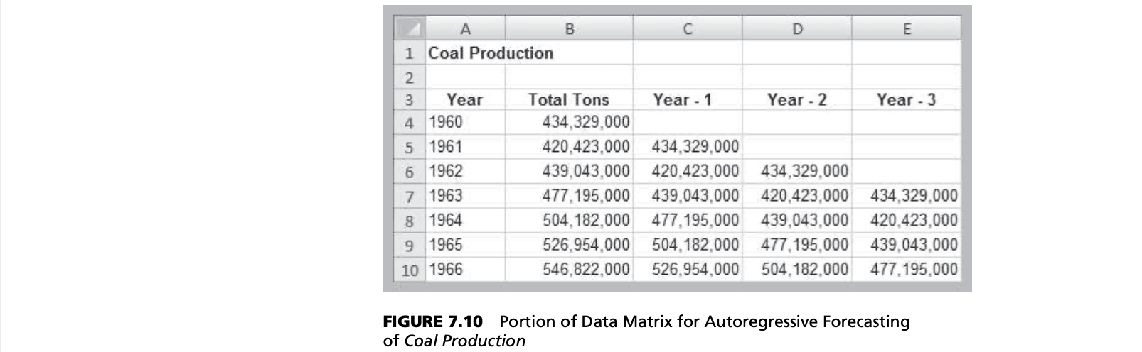
Task: Select the cell containing year 1966
Action: [x=465, y=270]
